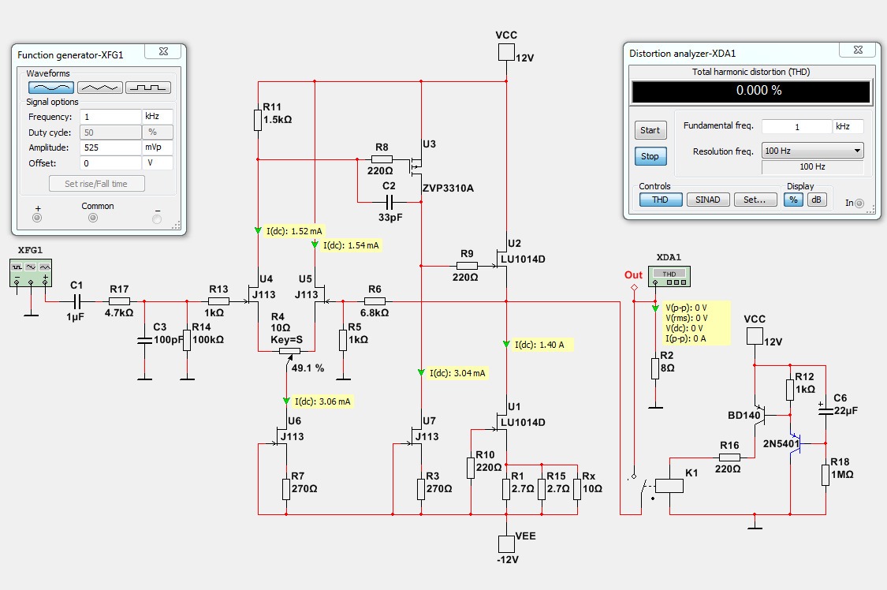Viewport: 887px width, 590px height.
Task: Click the I(dc): 1.54 mA probe label
Action: [x=351, y=245]
